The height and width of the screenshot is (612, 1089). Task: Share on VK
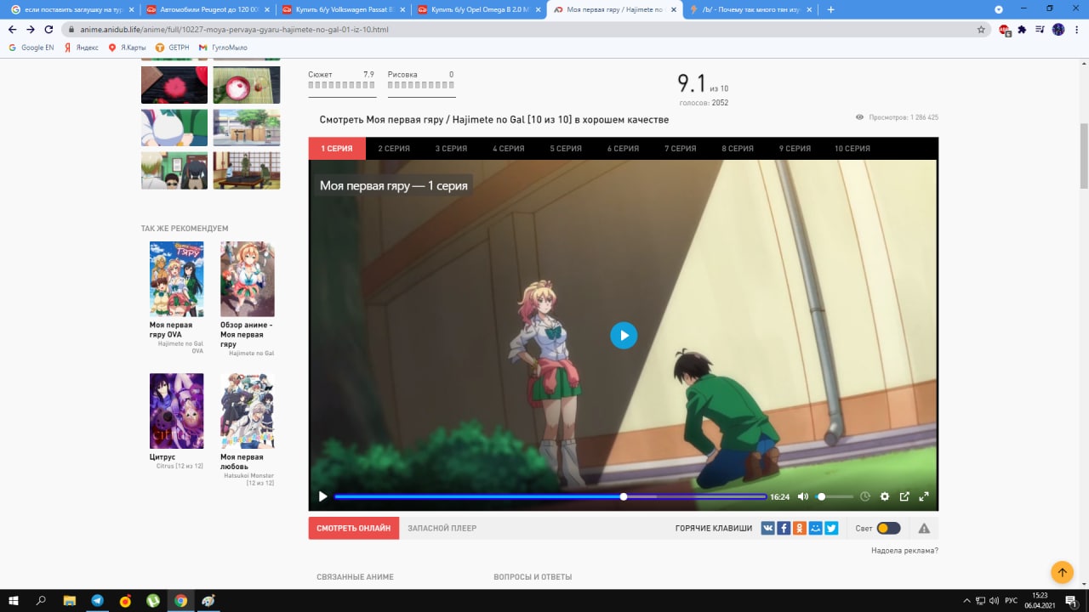coord(767,528)
